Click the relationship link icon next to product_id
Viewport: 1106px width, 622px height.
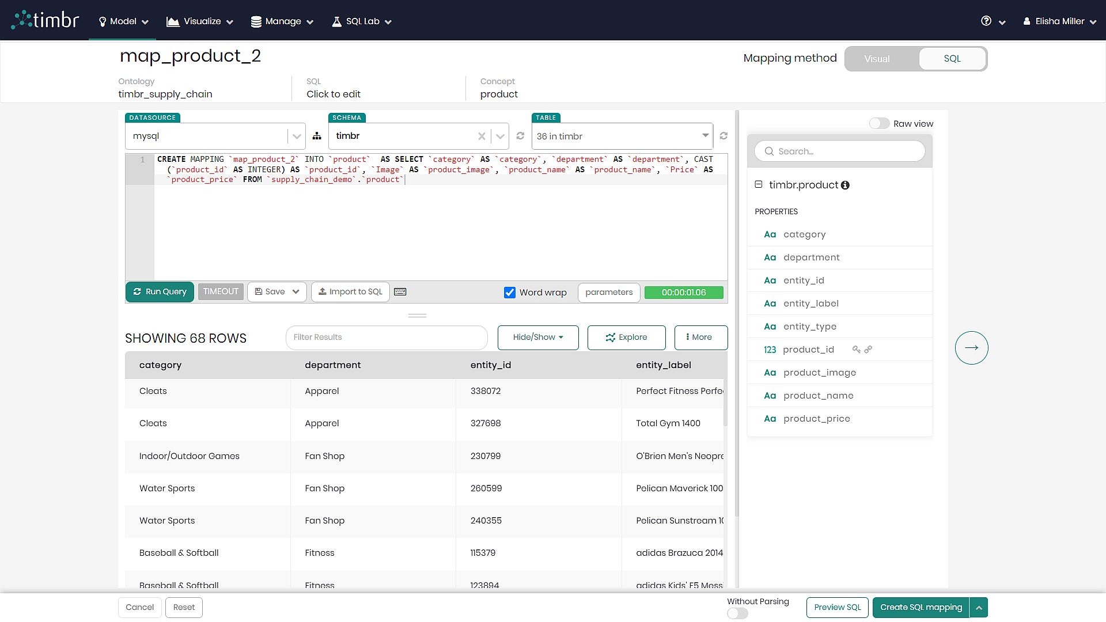pos(868,349)
